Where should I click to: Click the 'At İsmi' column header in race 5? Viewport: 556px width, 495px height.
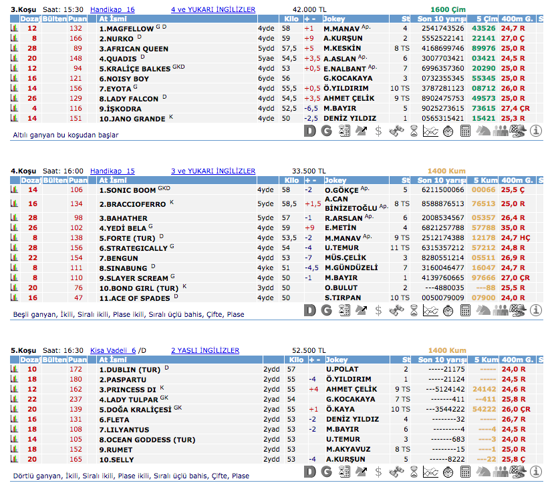(x=114, y=360)
